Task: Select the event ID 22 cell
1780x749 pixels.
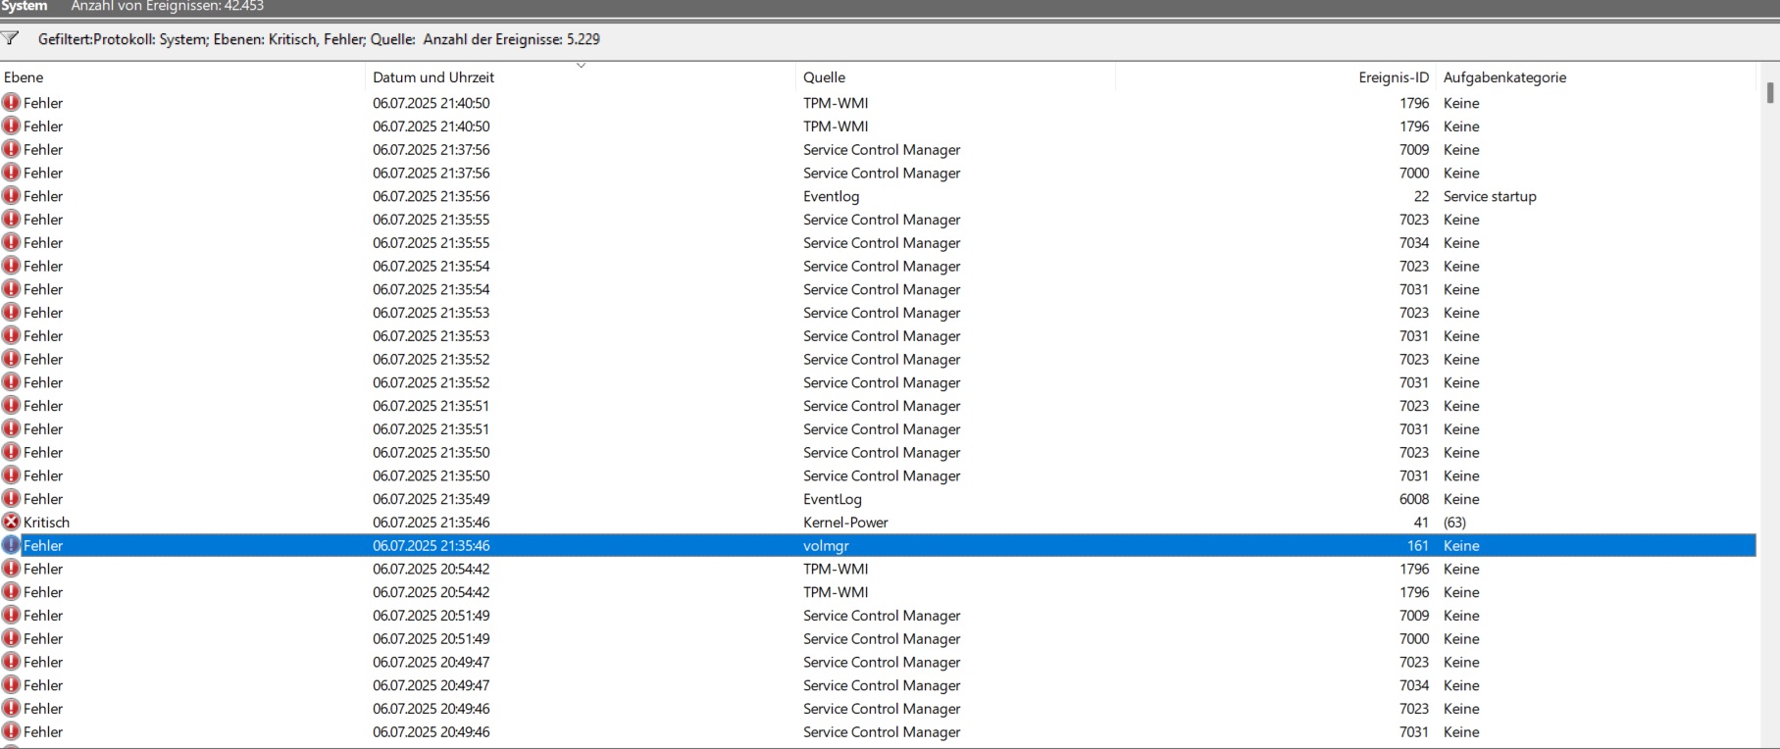Action: (1421, 196)
